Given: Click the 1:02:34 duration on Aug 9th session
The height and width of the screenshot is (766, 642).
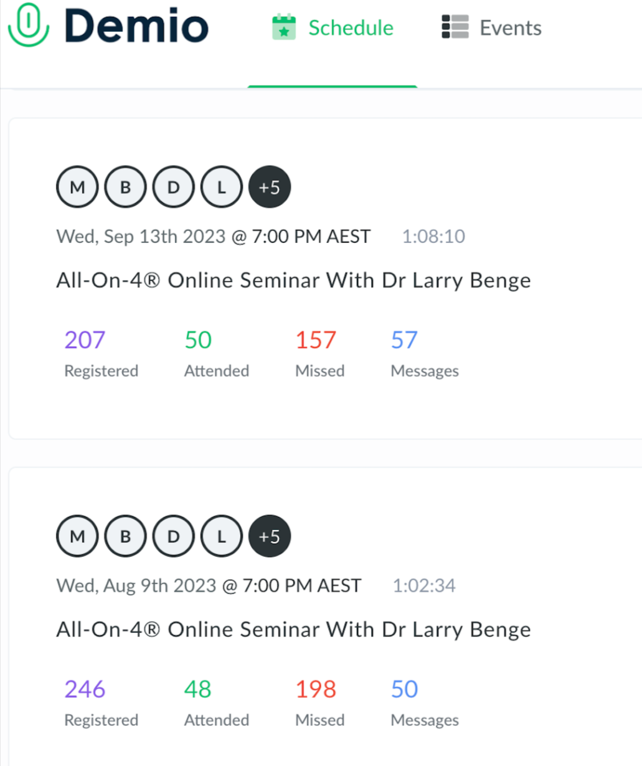Looking at the screenshot, I should click(x=424, y=585).
